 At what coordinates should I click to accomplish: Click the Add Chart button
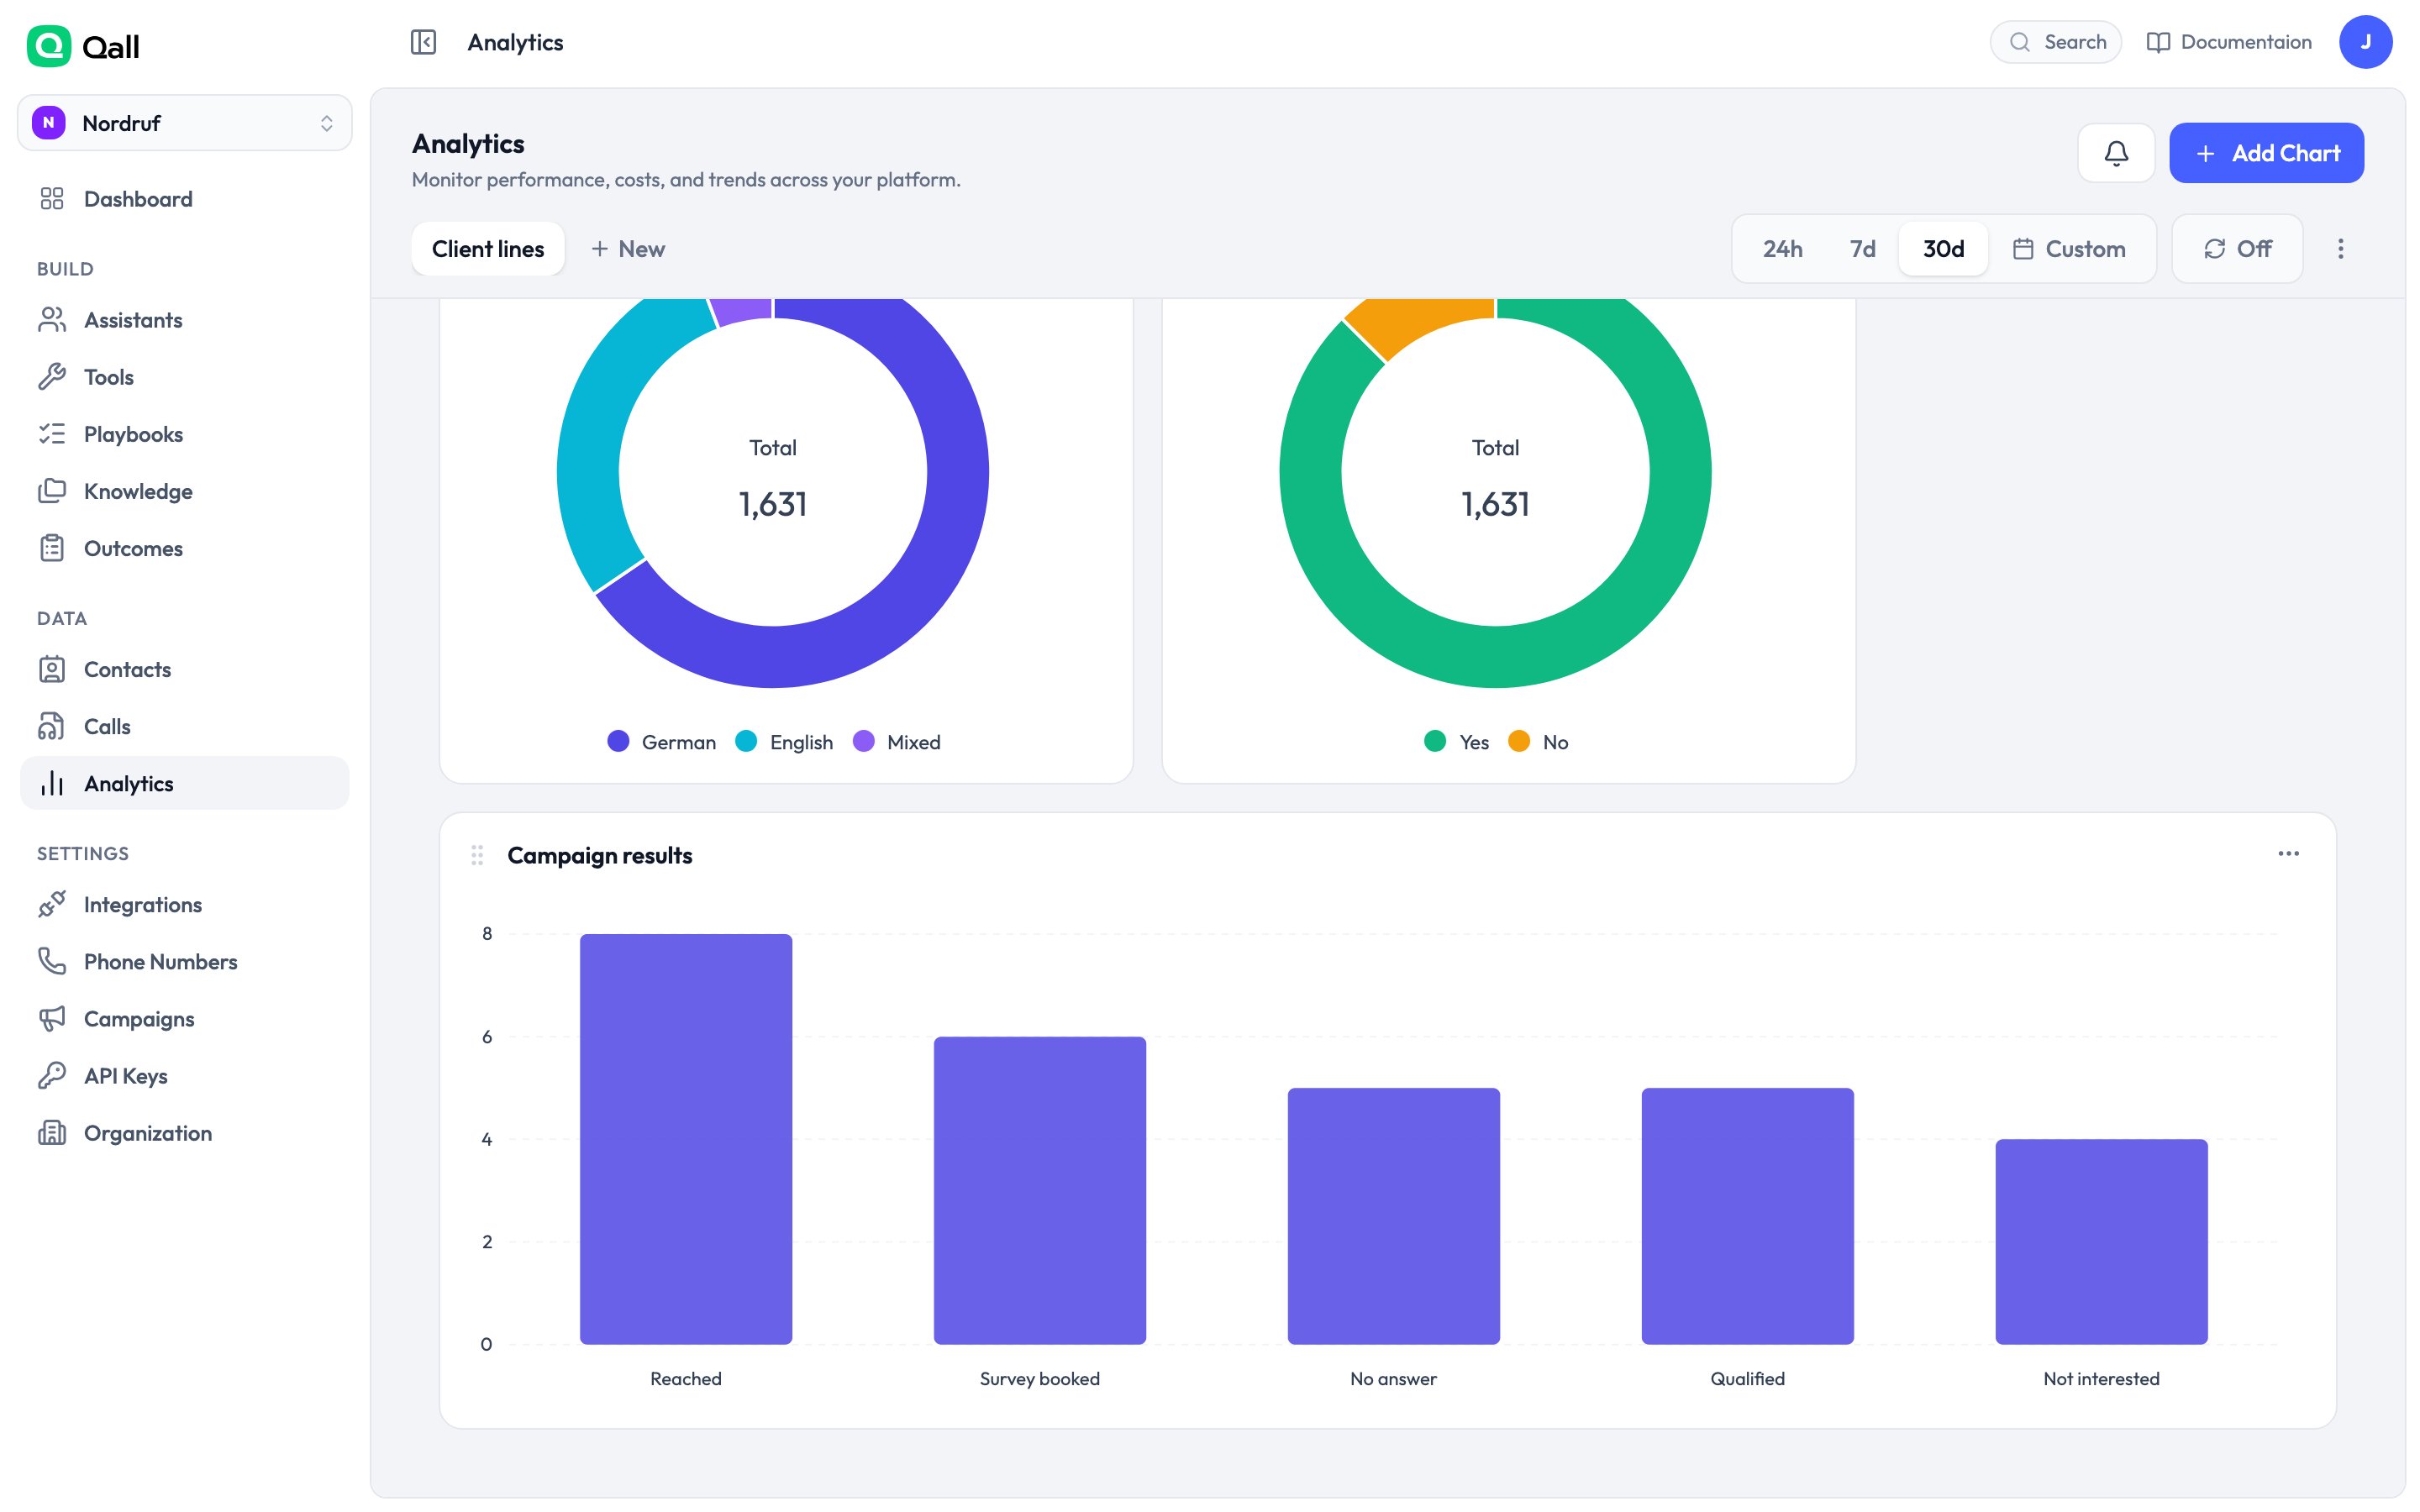[2266, 153]
